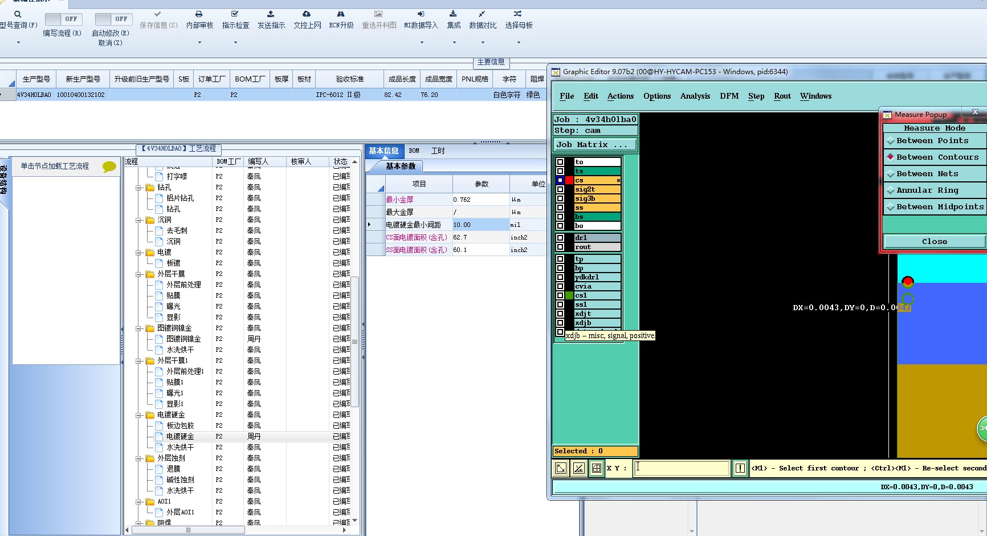Image resolution: width=987 pixels, height=536 pixels.
Task: Click the 型号查询 magnifier search icon
Action: pyautogui.click(x=18, y=14)
